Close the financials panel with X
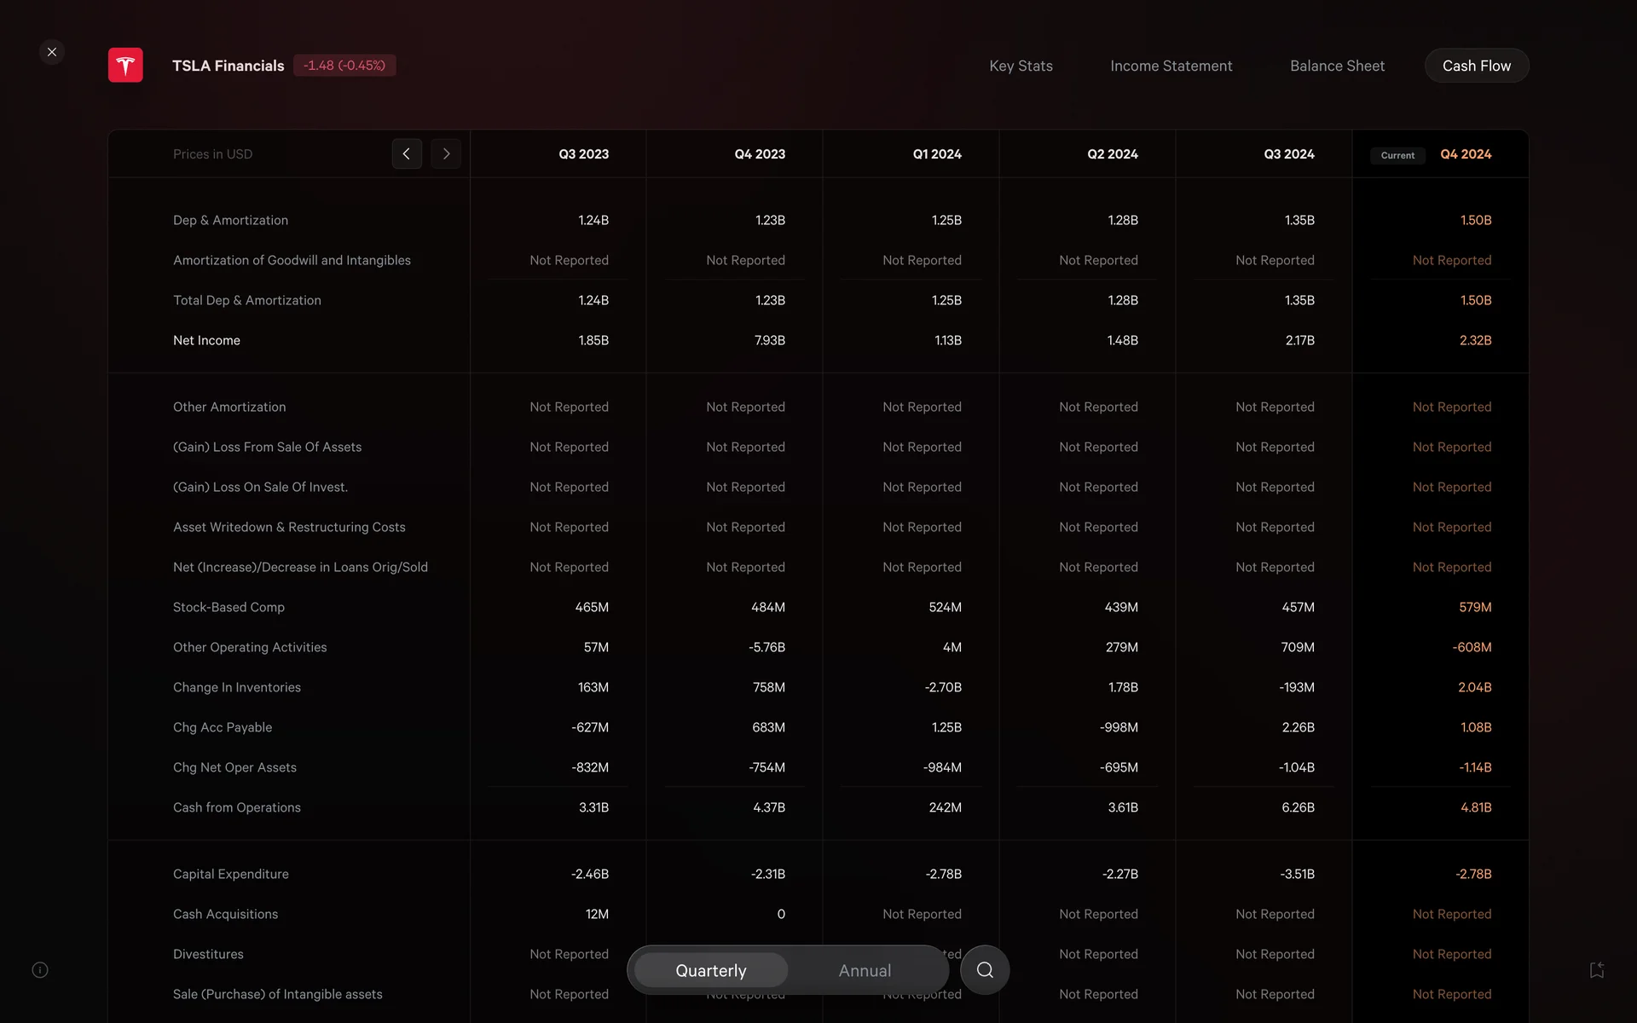The image size is (1637, 1023). pos(52,52)
